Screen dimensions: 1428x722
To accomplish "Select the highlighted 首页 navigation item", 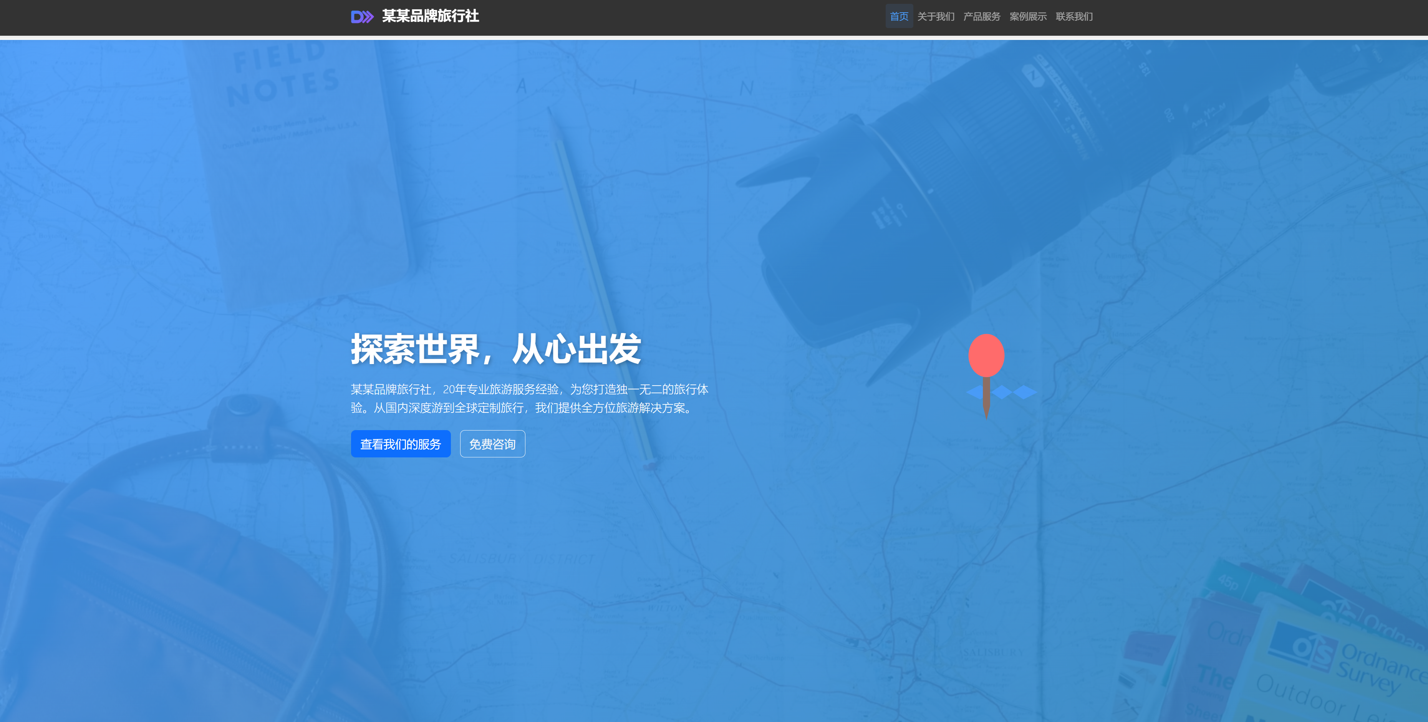I will 899,17.
